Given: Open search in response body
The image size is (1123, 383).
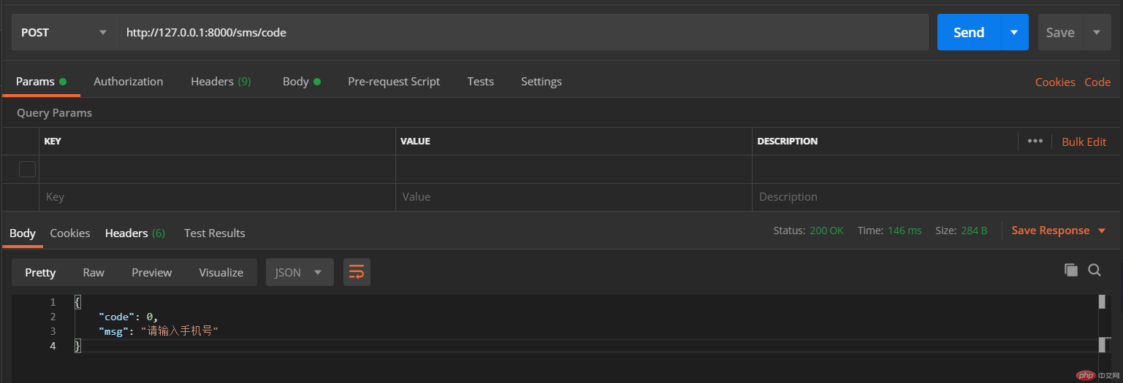Looking at the screenshot, I should (x=1095, y=270).
